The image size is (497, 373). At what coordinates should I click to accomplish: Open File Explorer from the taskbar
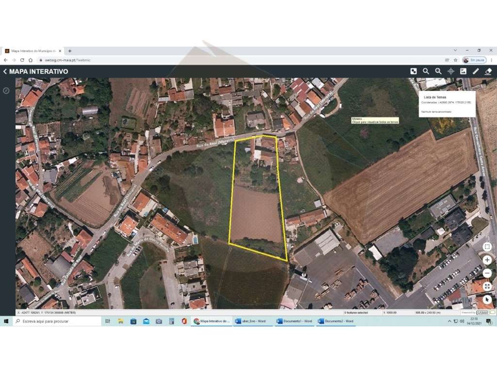click(120, 322)
